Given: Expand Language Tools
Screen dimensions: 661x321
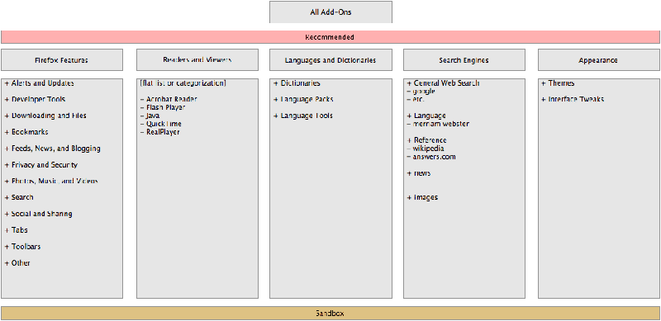Looking at the screenshot, I should coord(303,116).
